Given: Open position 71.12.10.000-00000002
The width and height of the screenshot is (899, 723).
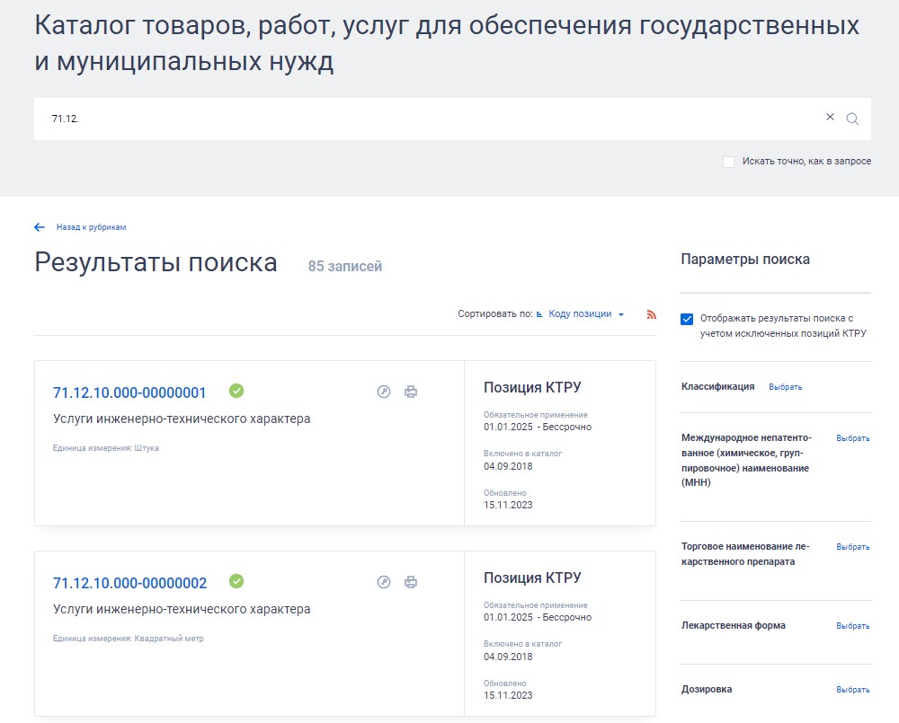Looking at the screenshot, I should (129, 581).
